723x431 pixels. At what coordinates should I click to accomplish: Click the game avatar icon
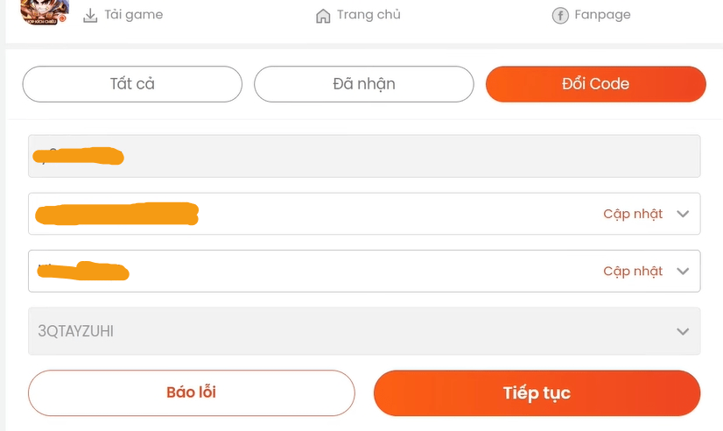44,12
